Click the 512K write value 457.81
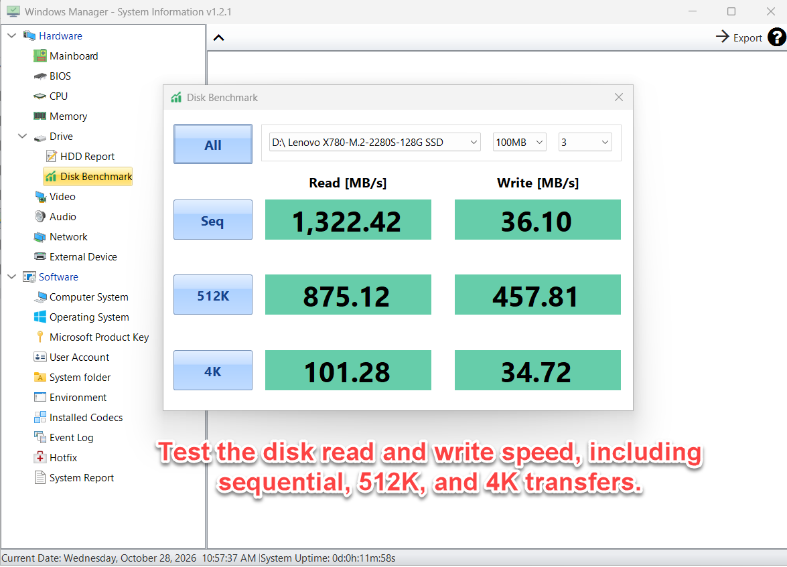The width and height of the screenshot is (787, 567). coord(538,295)
